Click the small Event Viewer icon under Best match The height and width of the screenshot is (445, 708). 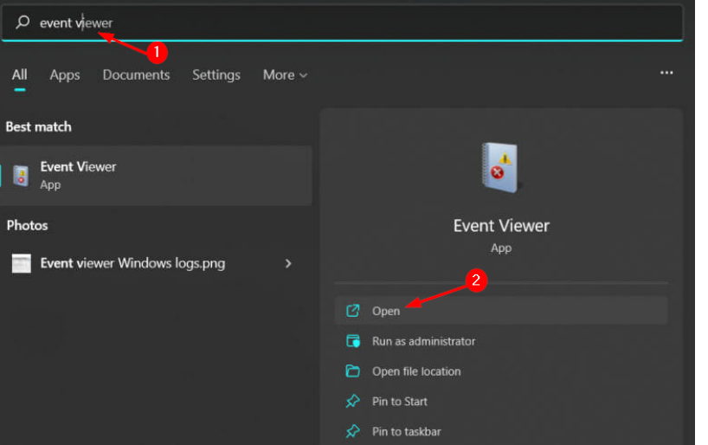click(21, 175)
